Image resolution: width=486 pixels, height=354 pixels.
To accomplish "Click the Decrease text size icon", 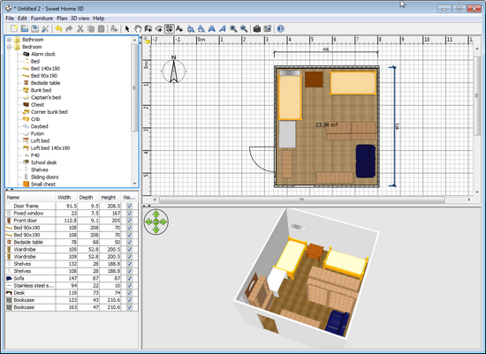I will (x=201, y=29).
